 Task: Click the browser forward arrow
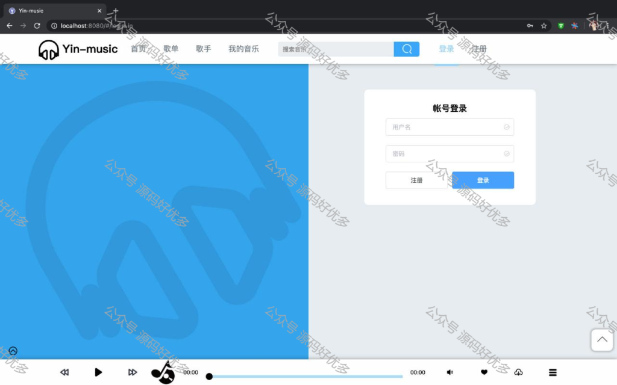[x=23, y=25]
